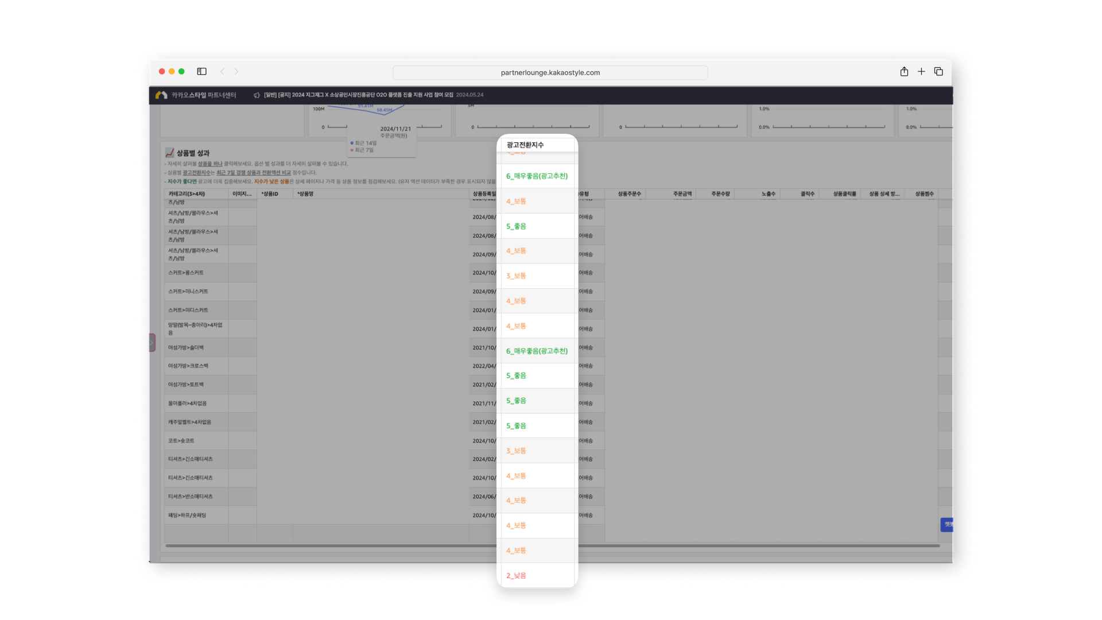Follow the underlined 광고전환지수 link in the description

196,172
